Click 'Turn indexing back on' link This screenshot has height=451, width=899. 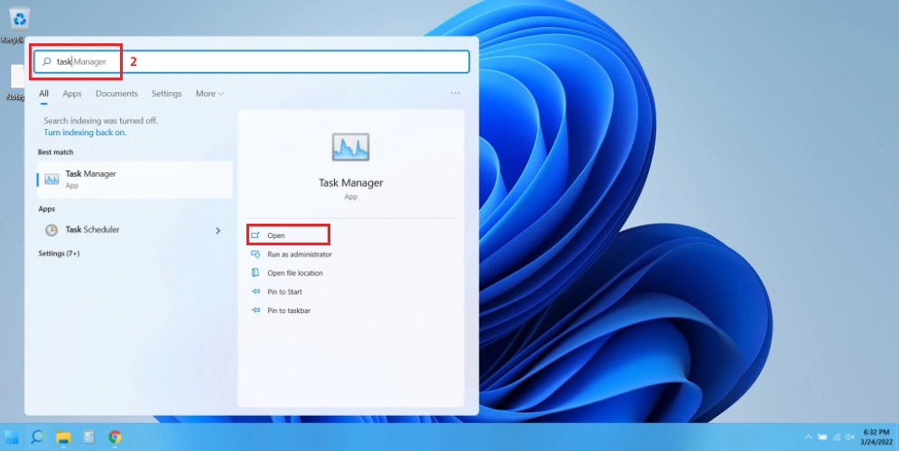(85, 133)
